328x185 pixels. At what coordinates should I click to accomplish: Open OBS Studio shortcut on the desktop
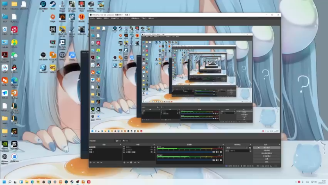tap(43, 55)
